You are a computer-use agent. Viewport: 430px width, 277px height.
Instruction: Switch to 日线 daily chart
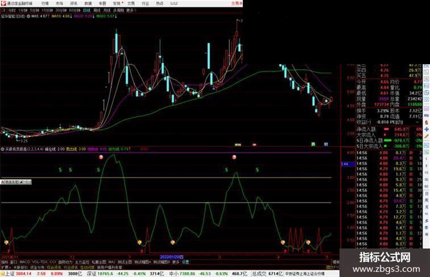tap(86, 10)
